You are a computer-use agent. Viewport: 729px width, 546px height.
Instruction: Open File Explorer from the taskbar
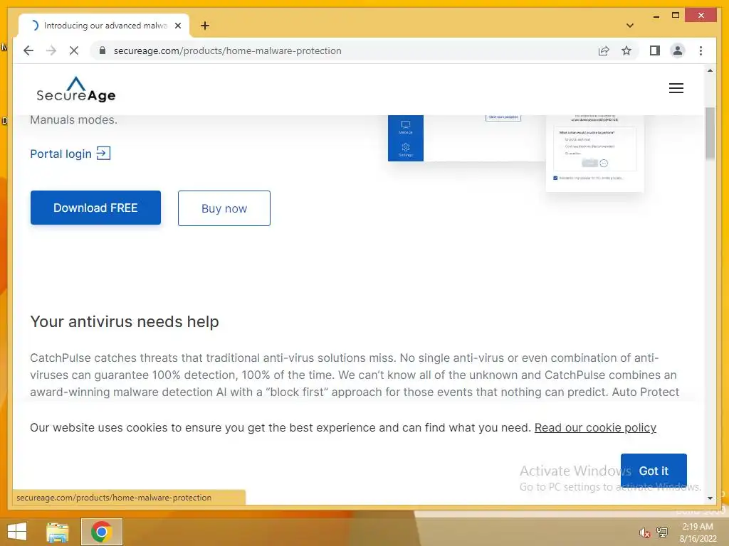pos(58,532)
